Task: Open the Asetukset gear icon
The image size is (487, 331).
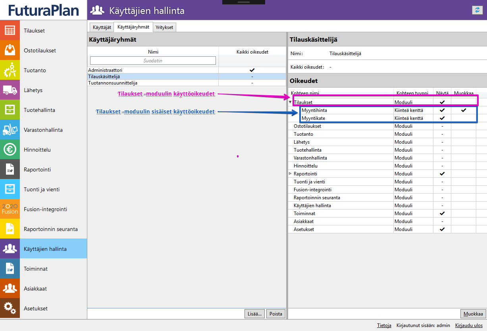Action: [x=10, y=308]
